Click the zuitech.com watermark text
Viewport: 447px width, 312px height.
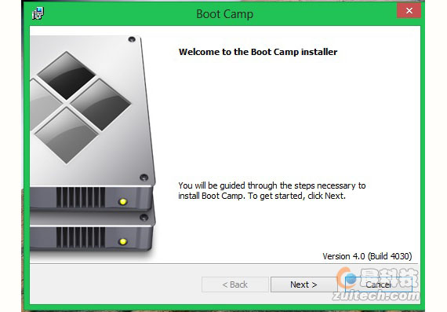[x=376, y=295]
